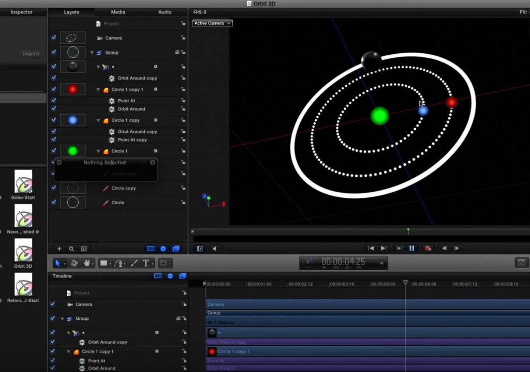Uncheck the Circle 1 copy layer
The image size is (530, 372).
click(x=54, y=120)
